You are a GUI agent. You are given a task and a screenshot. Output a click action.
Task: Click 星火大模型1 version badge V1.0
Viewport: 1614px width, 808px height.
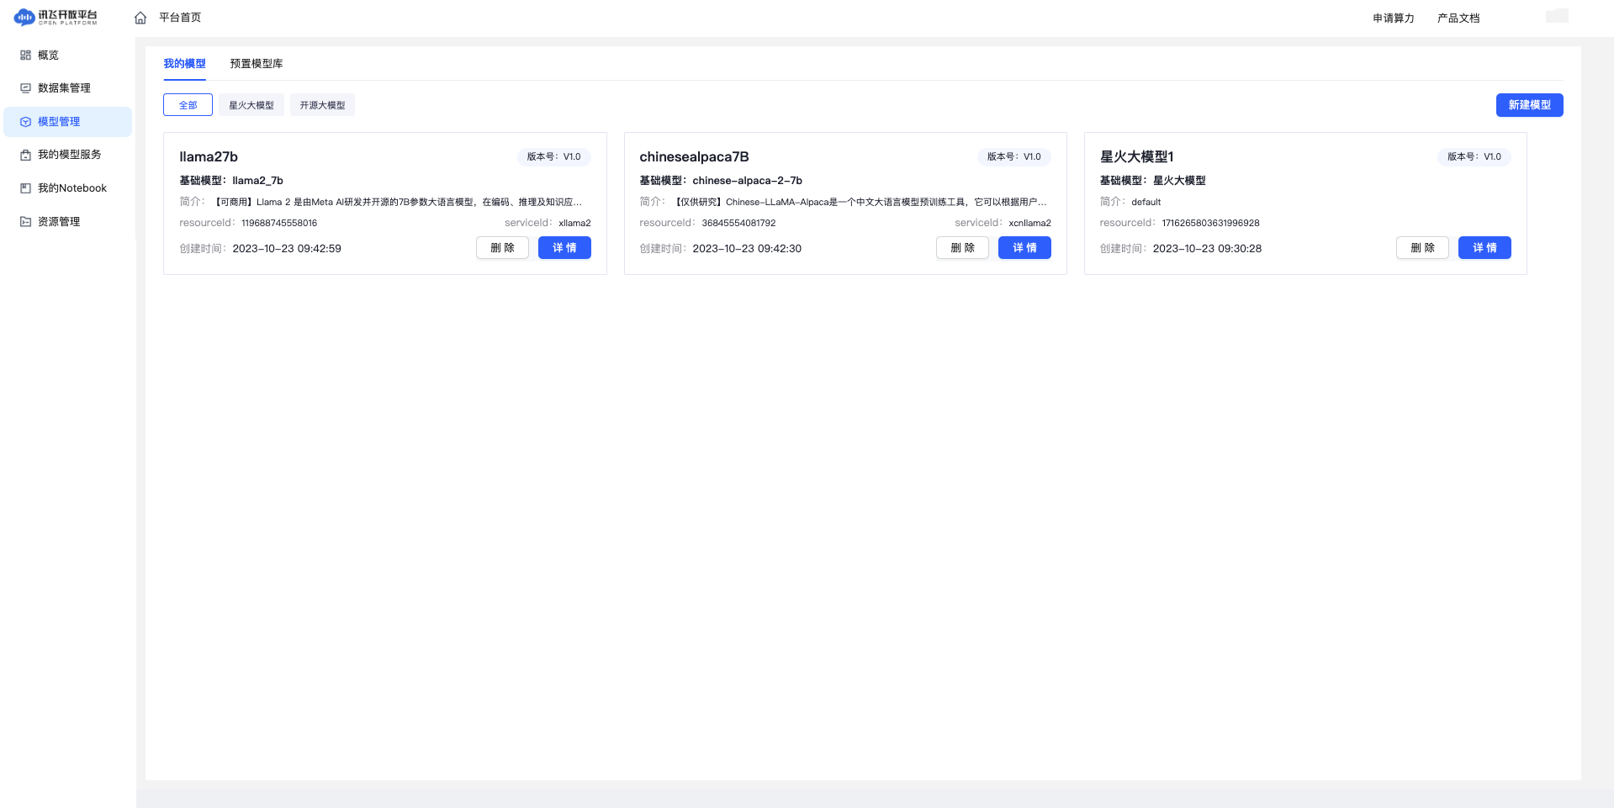click(x=1474, y=156)
